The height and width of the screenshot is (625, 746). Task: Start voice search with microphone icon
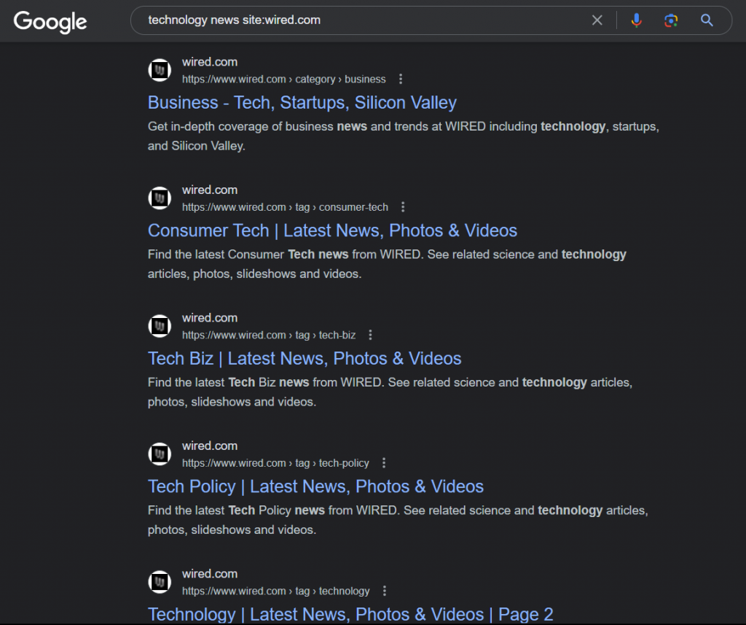[x=636, y=20]
